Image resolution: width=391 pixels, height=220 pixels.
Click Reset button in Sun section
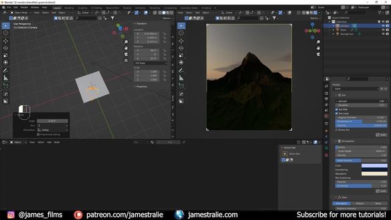pos(381,134)
